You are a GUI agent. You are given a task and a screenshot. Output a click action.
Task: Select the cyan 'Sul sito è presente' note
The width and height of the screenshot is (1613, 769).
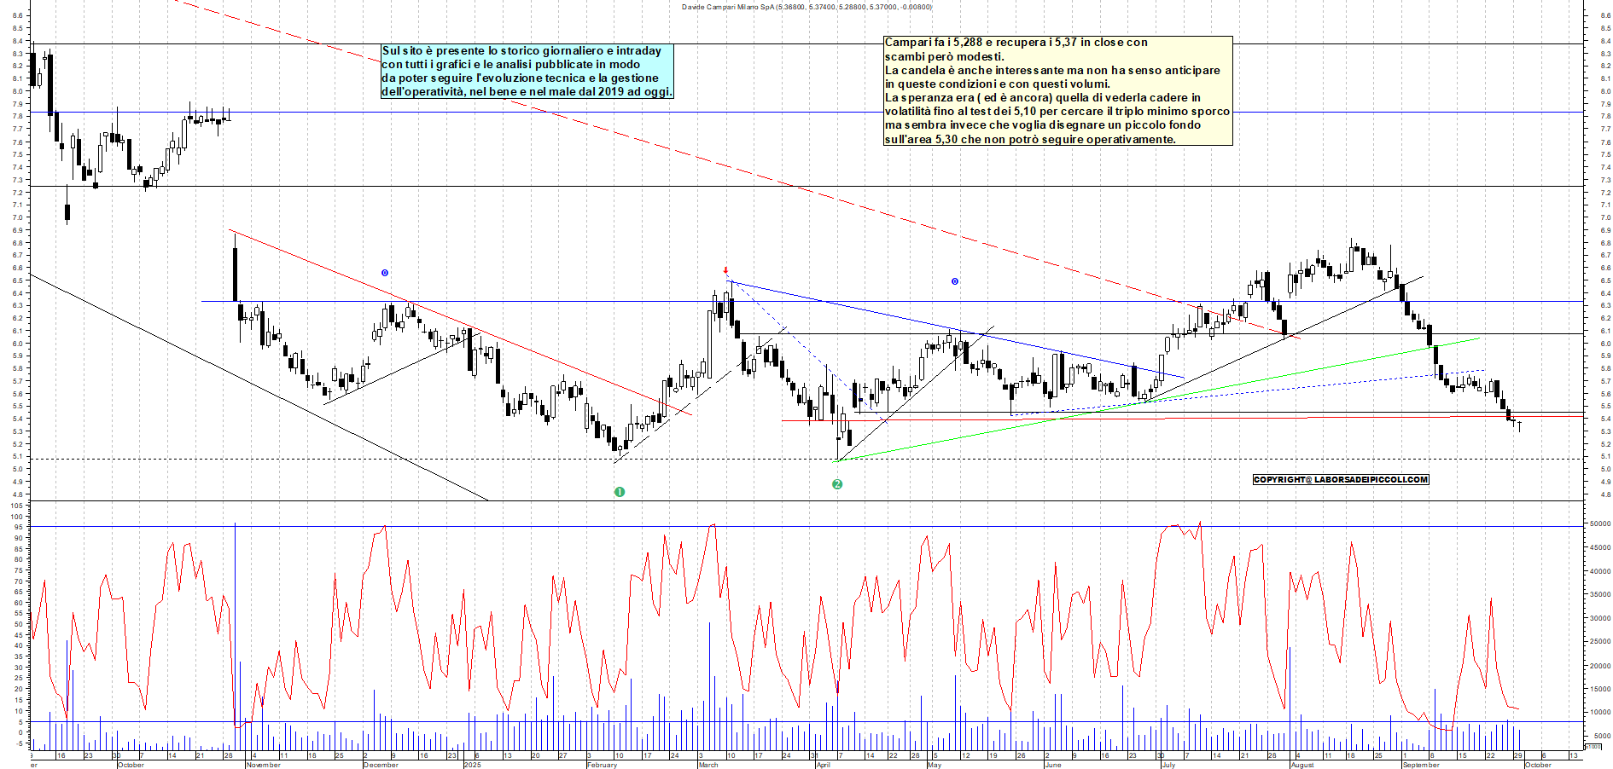pyautogui.click(x=527, y=72)
